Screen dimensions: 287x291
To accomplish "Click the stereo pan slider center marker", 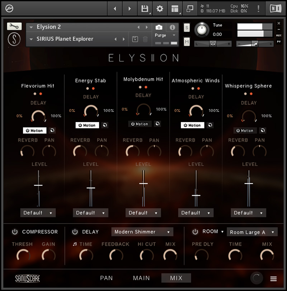I will point(213,44).
